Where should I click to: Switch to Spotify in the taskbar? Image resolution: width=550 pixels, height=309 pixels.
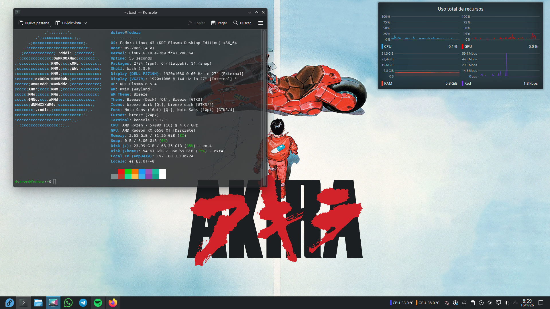coord(98,303)
